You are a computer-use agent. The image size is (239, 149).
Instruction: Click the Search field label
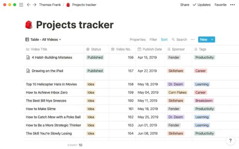coord(182,39)
